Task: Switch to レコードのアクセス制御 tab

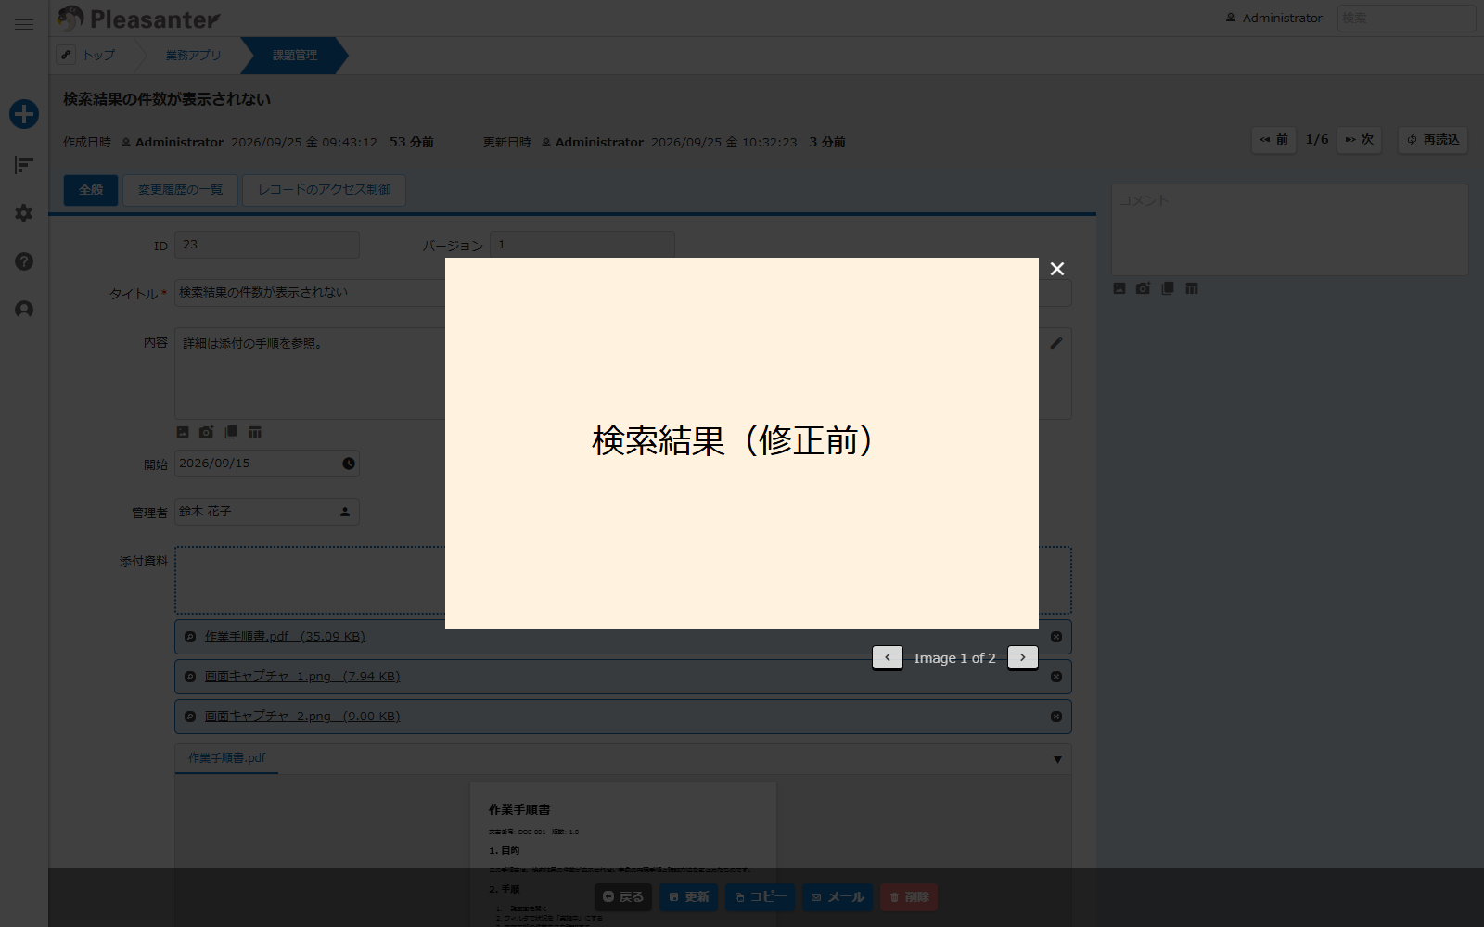Action: (x=324, y=190)
